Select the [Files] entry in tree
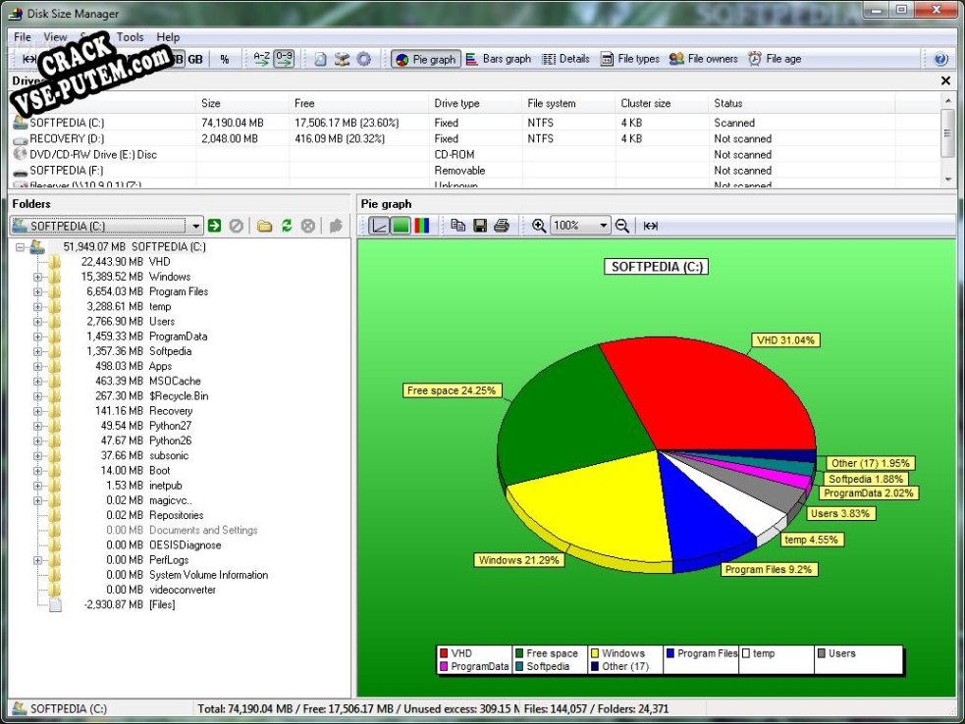 click(162, 605)
